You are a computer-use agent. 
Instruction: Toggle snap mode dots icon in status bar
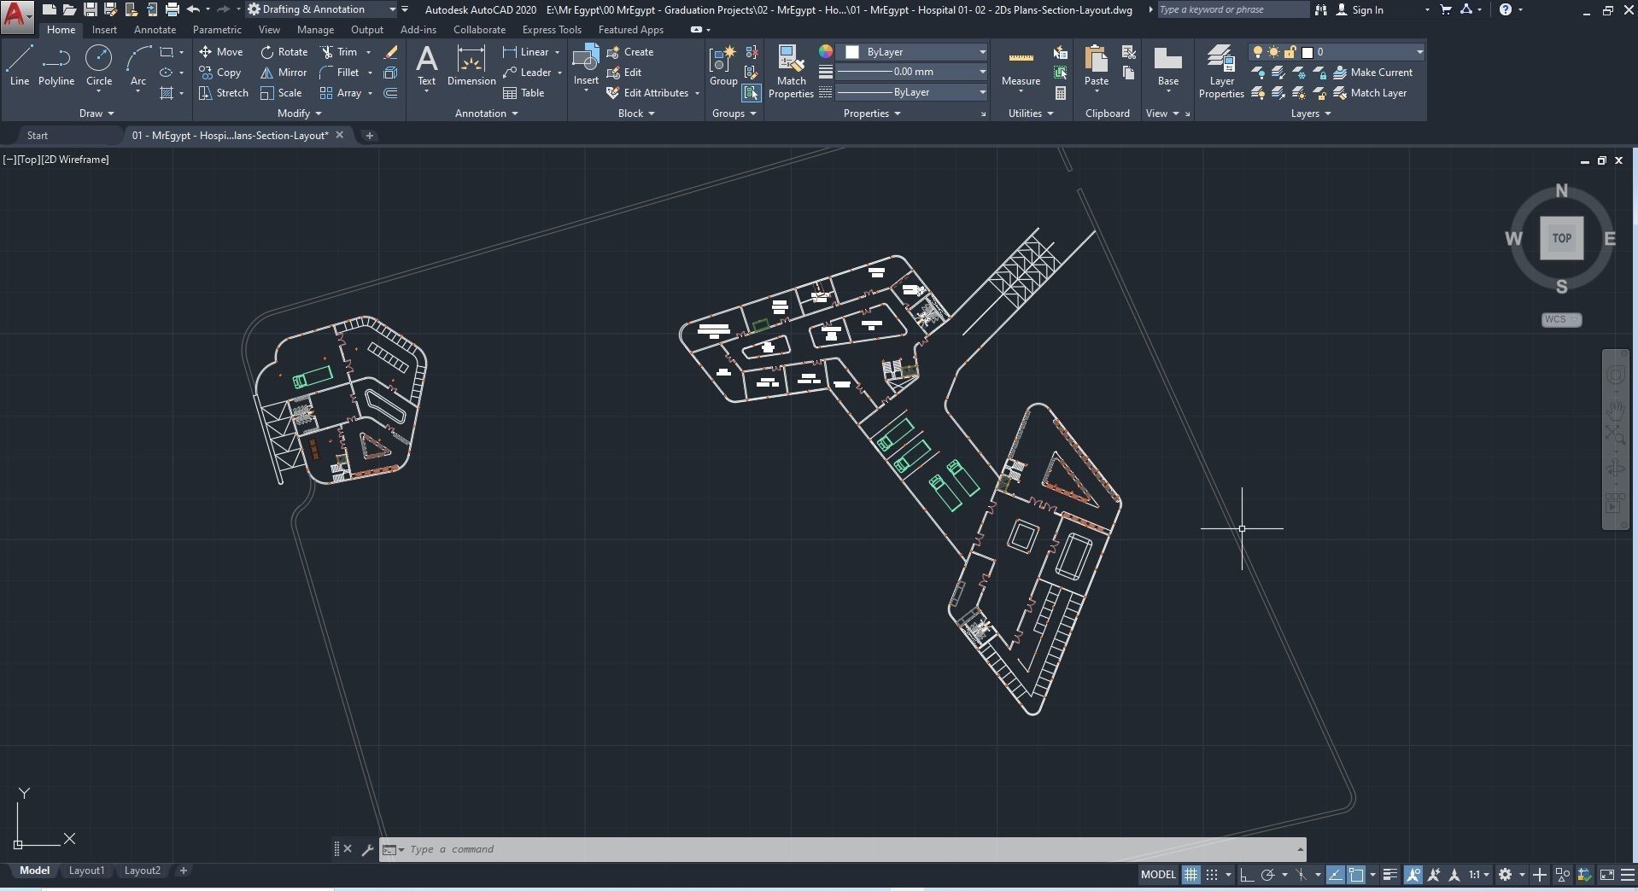click(1212, 875)
